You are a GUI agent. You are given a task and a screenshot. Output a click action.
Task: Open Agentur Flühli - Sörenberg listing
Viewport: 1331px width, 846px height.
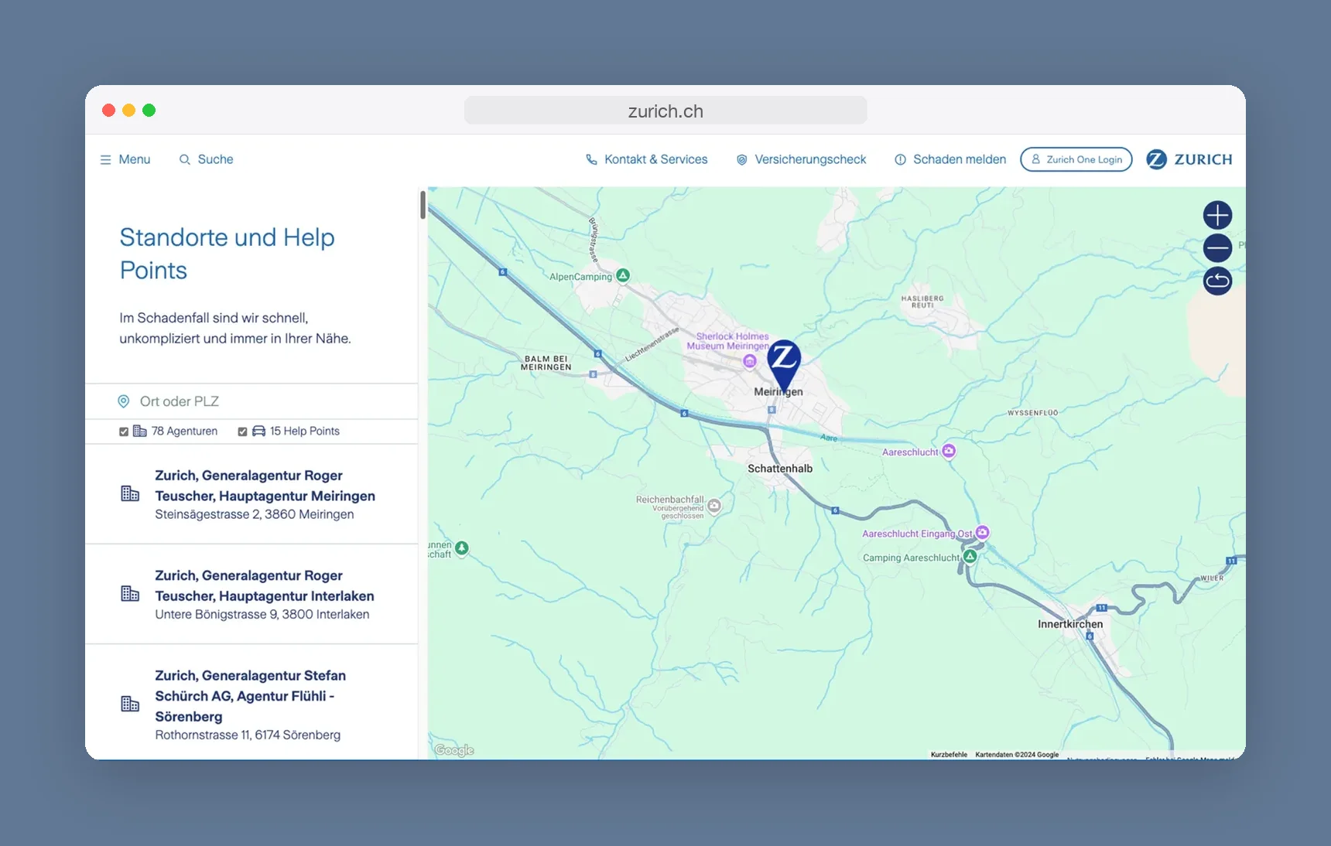(251, 702)
